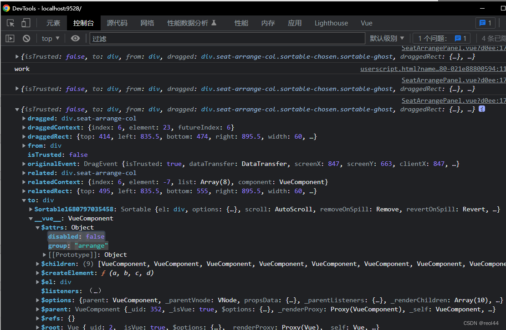This screenshot has height=330, width=506.
Task: Expand the $options property
Action: [37, 300]
